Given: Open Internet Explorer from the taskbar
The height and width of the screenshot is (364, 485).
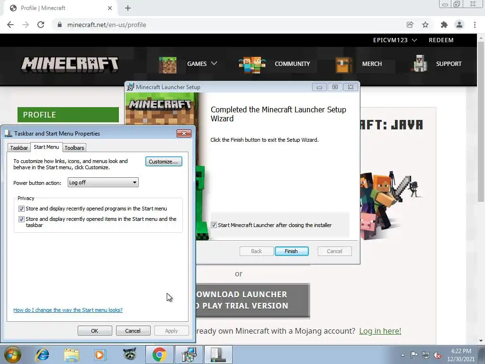Looking at the screenshot, I should (42, 355).
